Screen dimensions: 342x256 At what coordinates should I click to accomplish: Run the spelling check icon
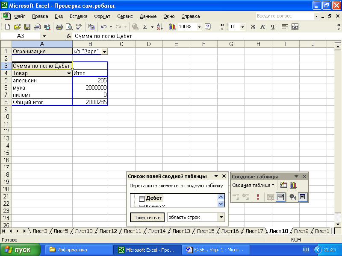(x=79, y=27)
